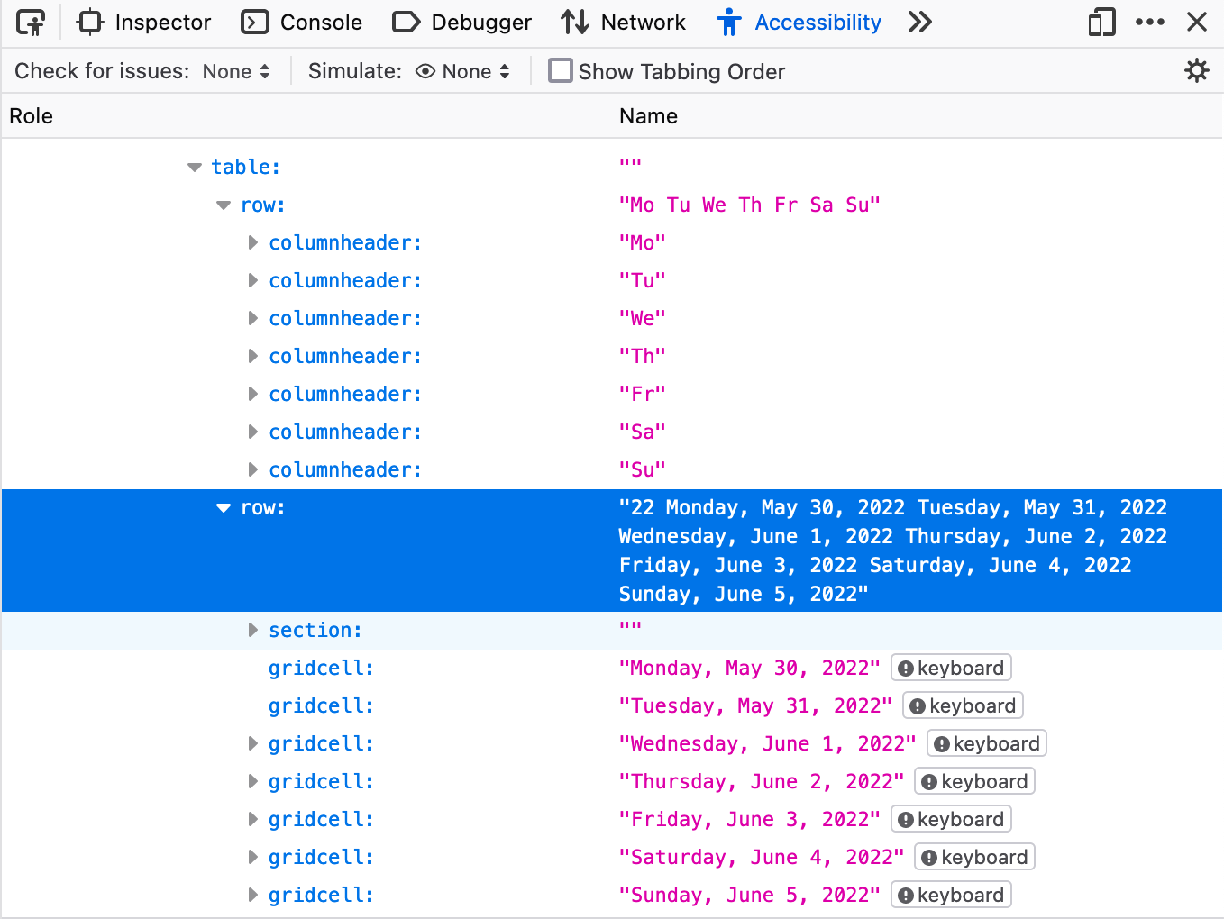Click the keyboard badge next to Monday, May 30
Viewport: 1224px width, 919px height.
pos(951,667)
